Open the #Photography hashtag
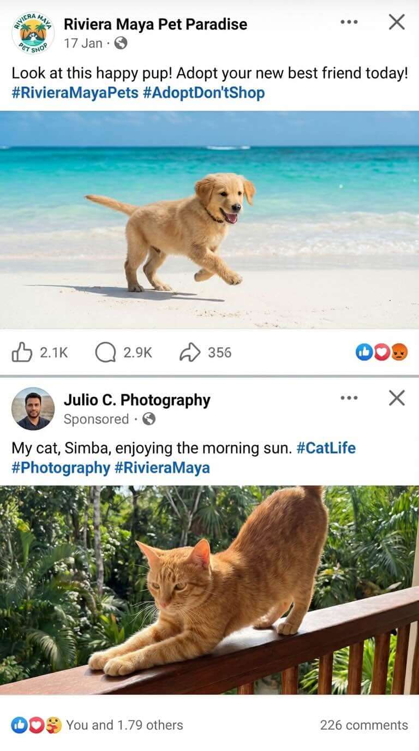 pos(61,468)
